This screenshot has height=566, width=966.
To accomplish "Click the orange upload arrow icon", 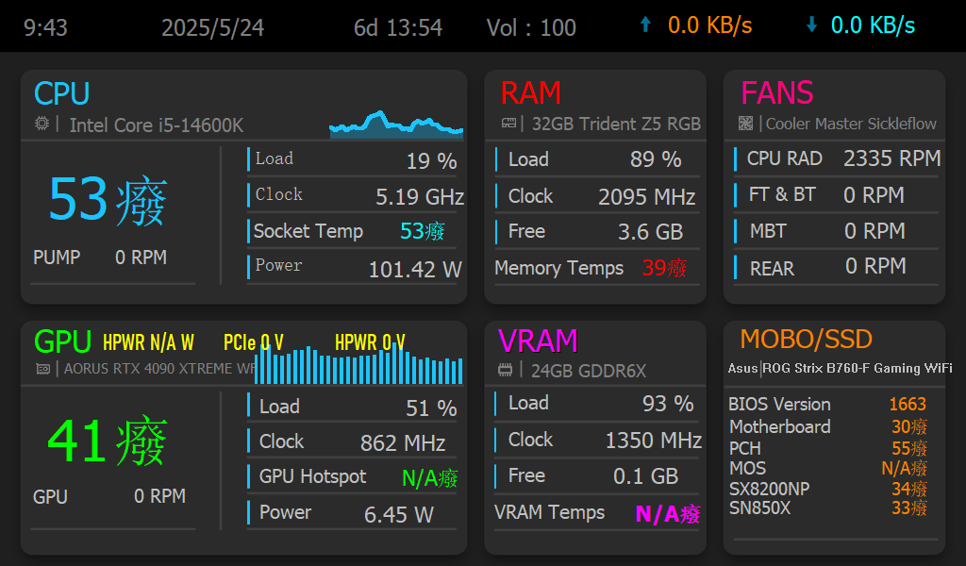I will (645, 25).
